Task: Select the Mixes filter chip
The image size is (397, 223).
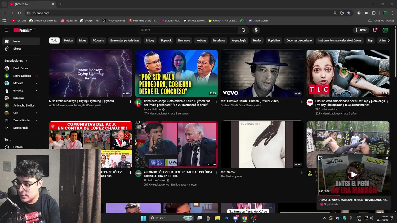Action: click(x=83, y=41)
